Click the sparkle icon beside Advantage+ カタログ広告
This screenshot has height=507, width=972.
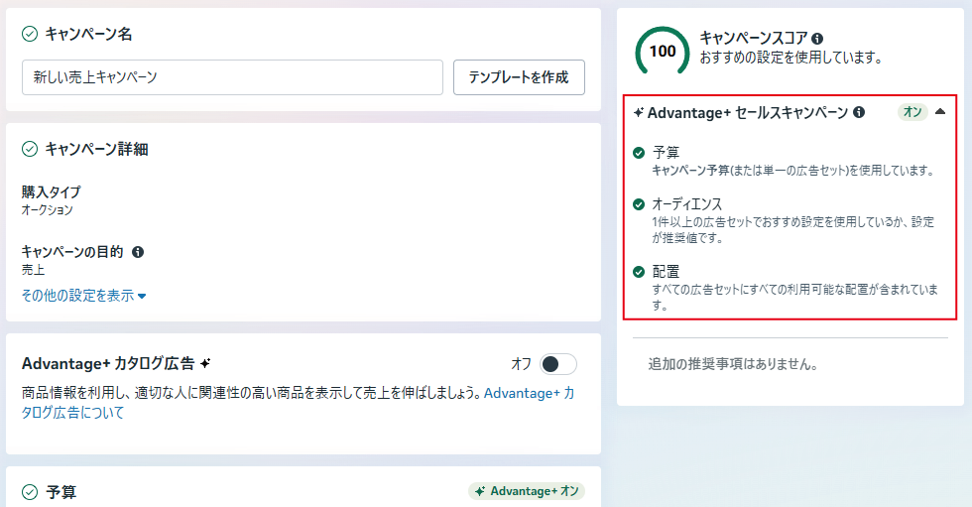pyautogui.click(x=205, y=363)
